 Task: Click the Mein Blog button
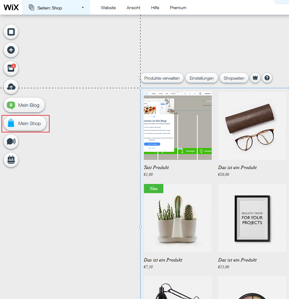(24, 105)
